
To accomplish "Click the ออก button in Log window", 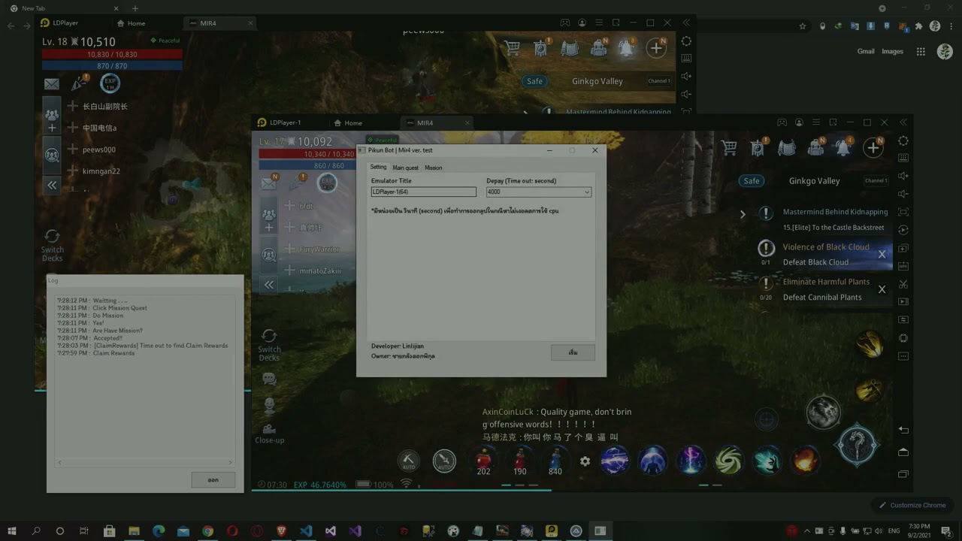I will [213, 479].
